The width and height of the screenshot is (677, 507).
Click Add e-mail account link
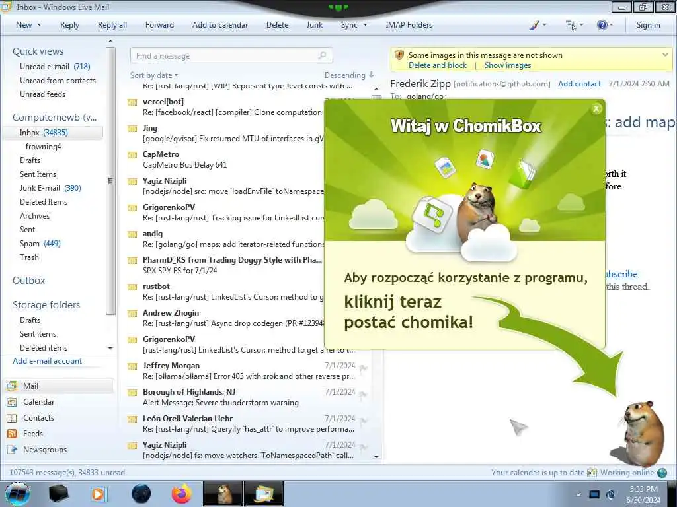(x=47, y=361)
